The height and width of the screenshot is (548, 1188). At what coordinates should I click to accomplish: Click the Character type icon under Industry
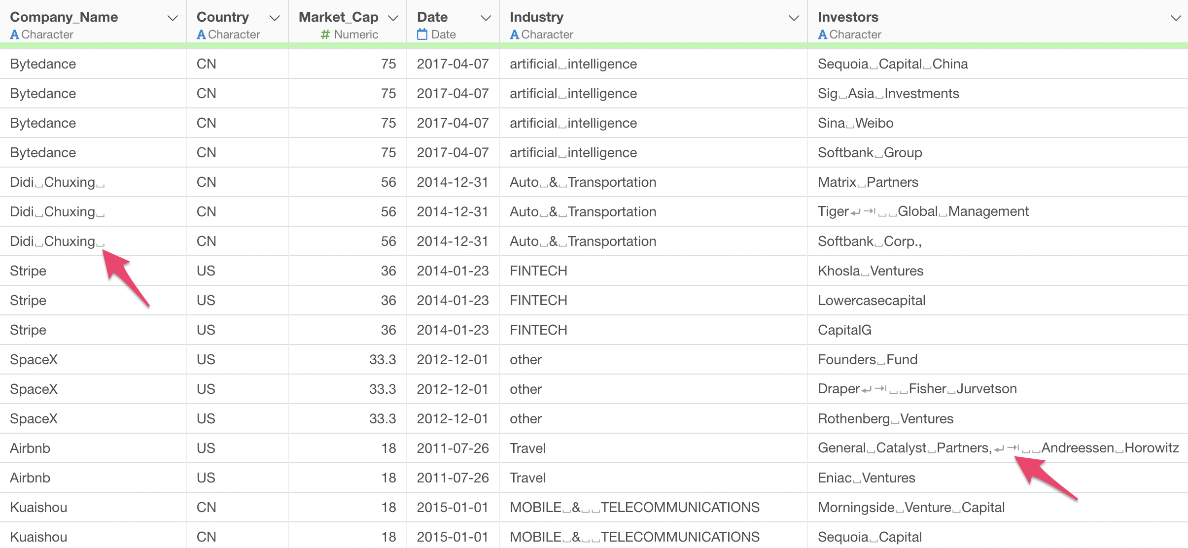tap(515, 34)
